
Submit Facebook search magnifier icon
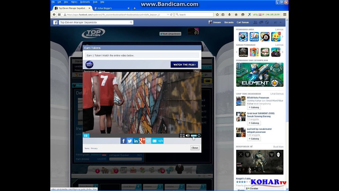pos(131,23)
